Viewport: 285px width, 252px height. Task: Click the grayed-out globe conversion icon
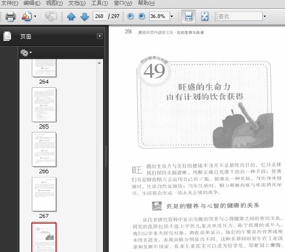tap(51, 17)
